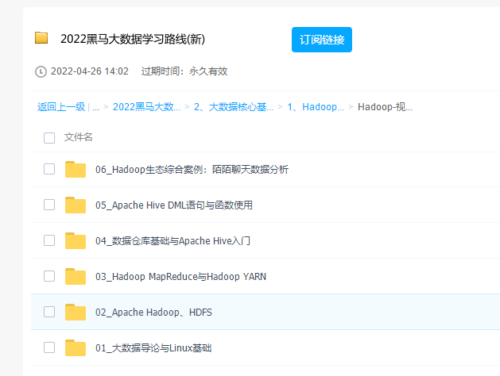Check the box for 02_Apache Hadoop、HDFS folder
Image resolution: width=500 pixels, height=376 pixels.
point(49,312)
